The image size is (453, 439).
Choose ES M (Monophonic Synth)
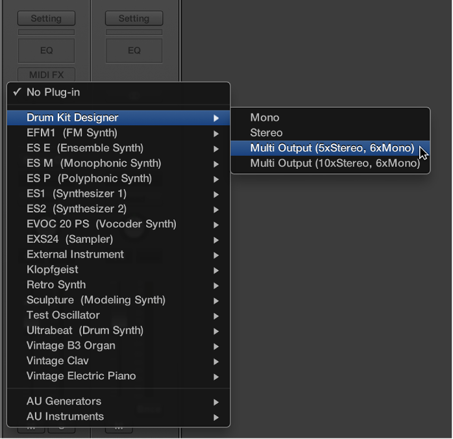click(119, 163)
